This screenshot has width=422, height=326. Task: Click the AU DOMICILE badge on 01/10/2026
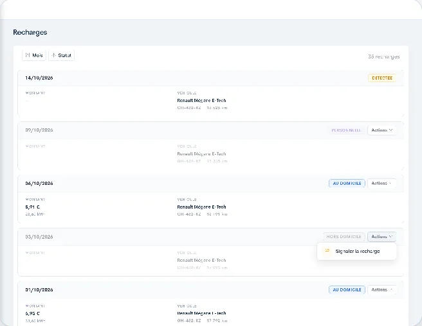point(347,290)
